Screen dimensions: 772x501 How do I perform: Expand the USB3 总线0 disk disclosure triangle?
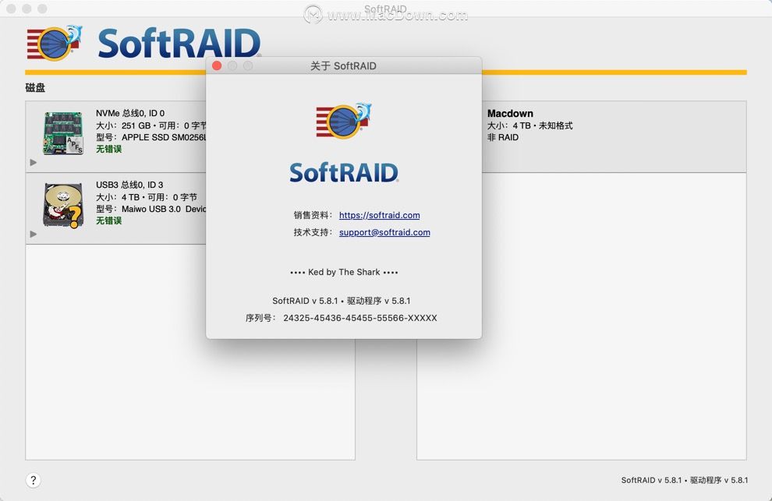pyautogui.click(x=33, y=235)
